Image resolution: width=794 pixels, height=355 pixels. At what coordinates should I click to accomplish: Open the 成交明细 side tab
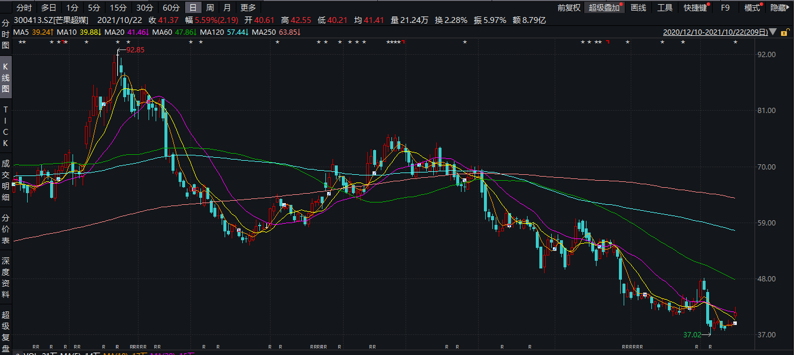pyautogui.click(x=6, y=180)
